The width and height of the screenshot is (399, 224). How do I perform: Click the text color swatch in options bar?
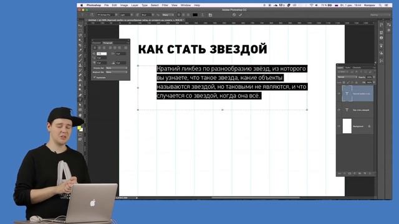pyautogui.click(x=195, y=15)
